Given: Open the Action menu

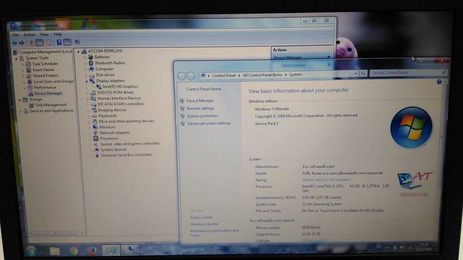Looking at the screenshot, I should 29,34.
